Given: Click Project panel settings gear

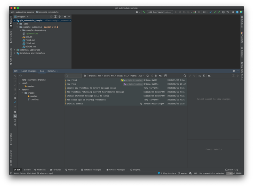Looking at the screenshot, I should [x=65, y=17].
